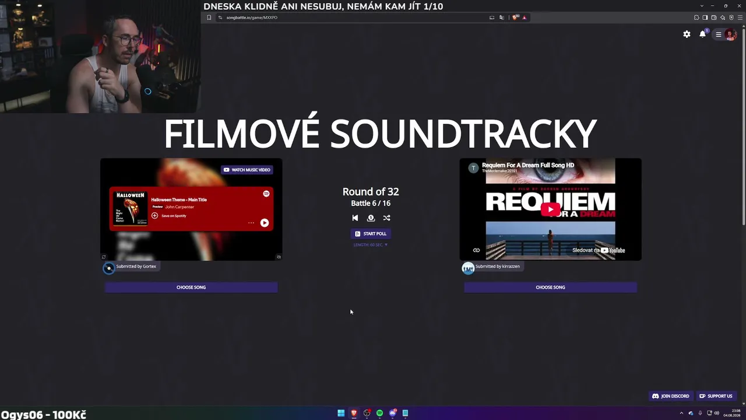Shuffle the battle order
Viewport: 746px width, 420px height.
(x=386, y=218)
